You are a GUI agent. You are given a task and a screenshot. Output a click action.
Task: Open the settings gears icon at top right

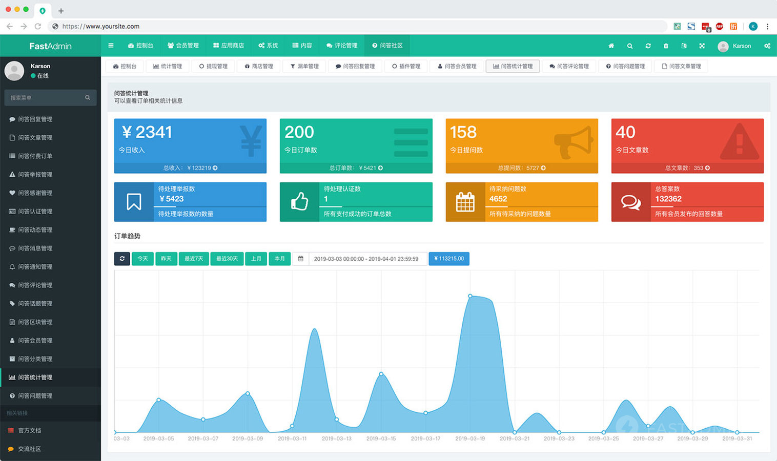767,46
